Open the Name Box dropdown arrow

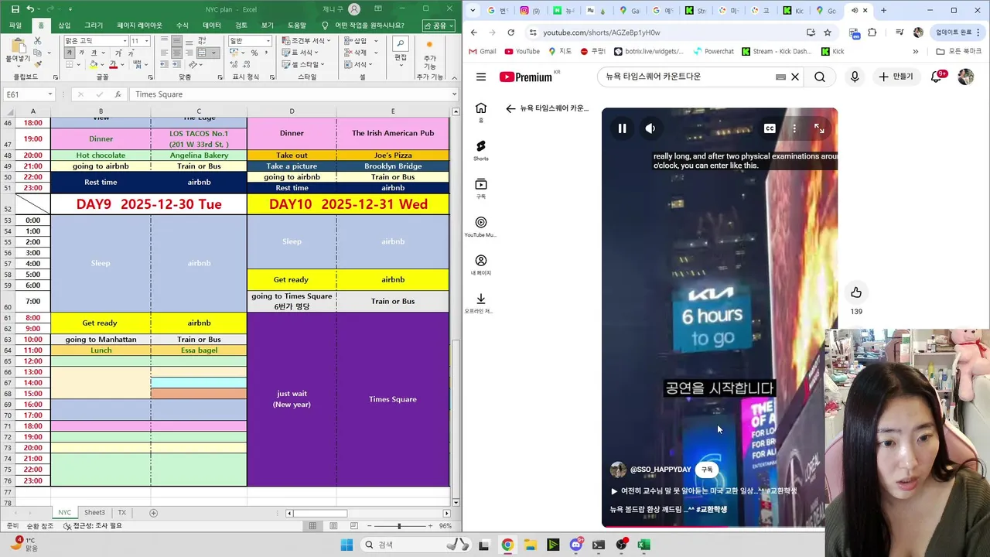coord(50,94)
